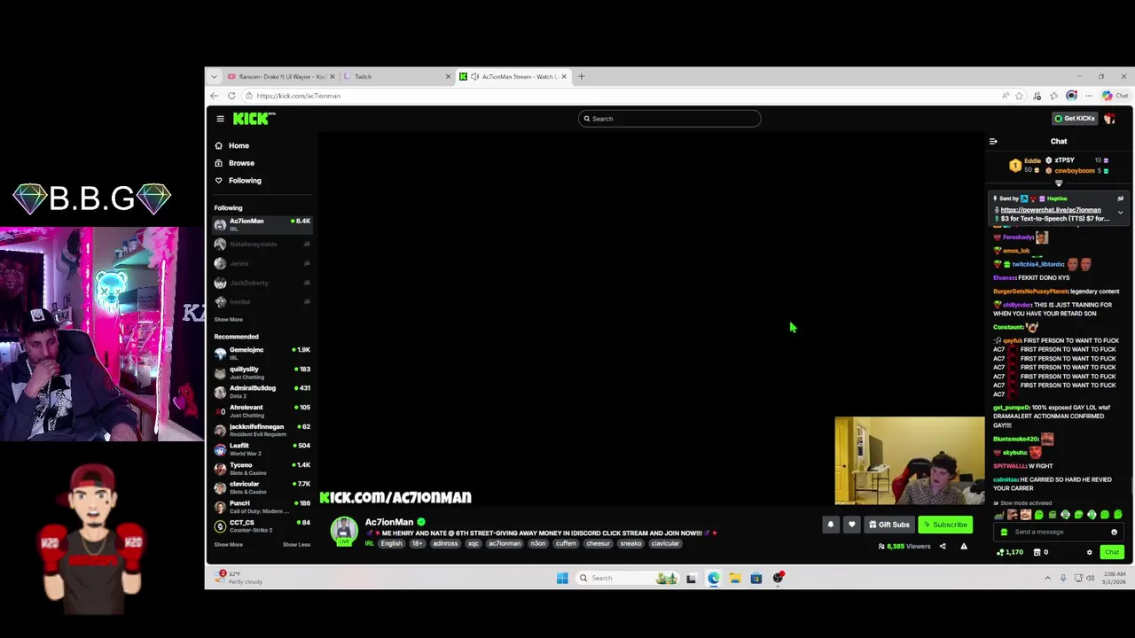1135x638 pixels.
Task: Click the Get KICKs button
Action: pos(1075,119)
